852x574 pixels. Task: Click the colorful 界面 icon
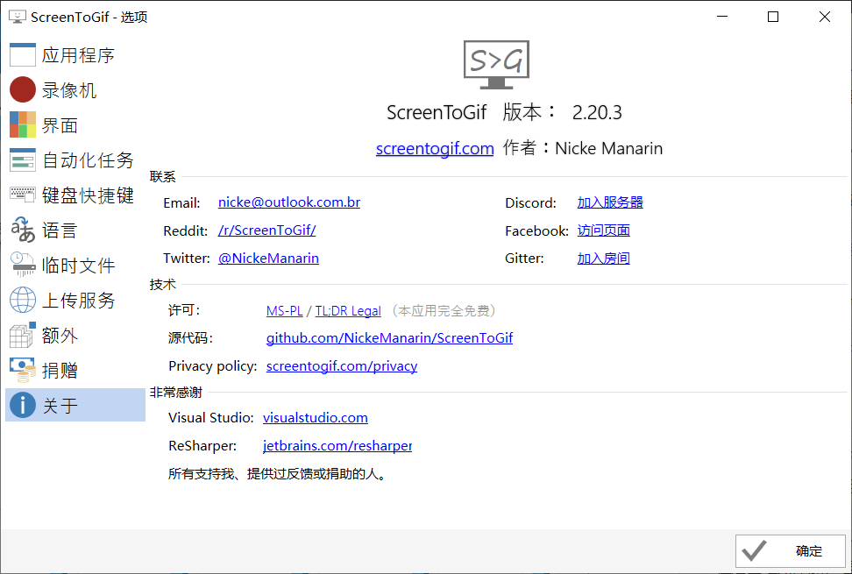click(22, 125)
